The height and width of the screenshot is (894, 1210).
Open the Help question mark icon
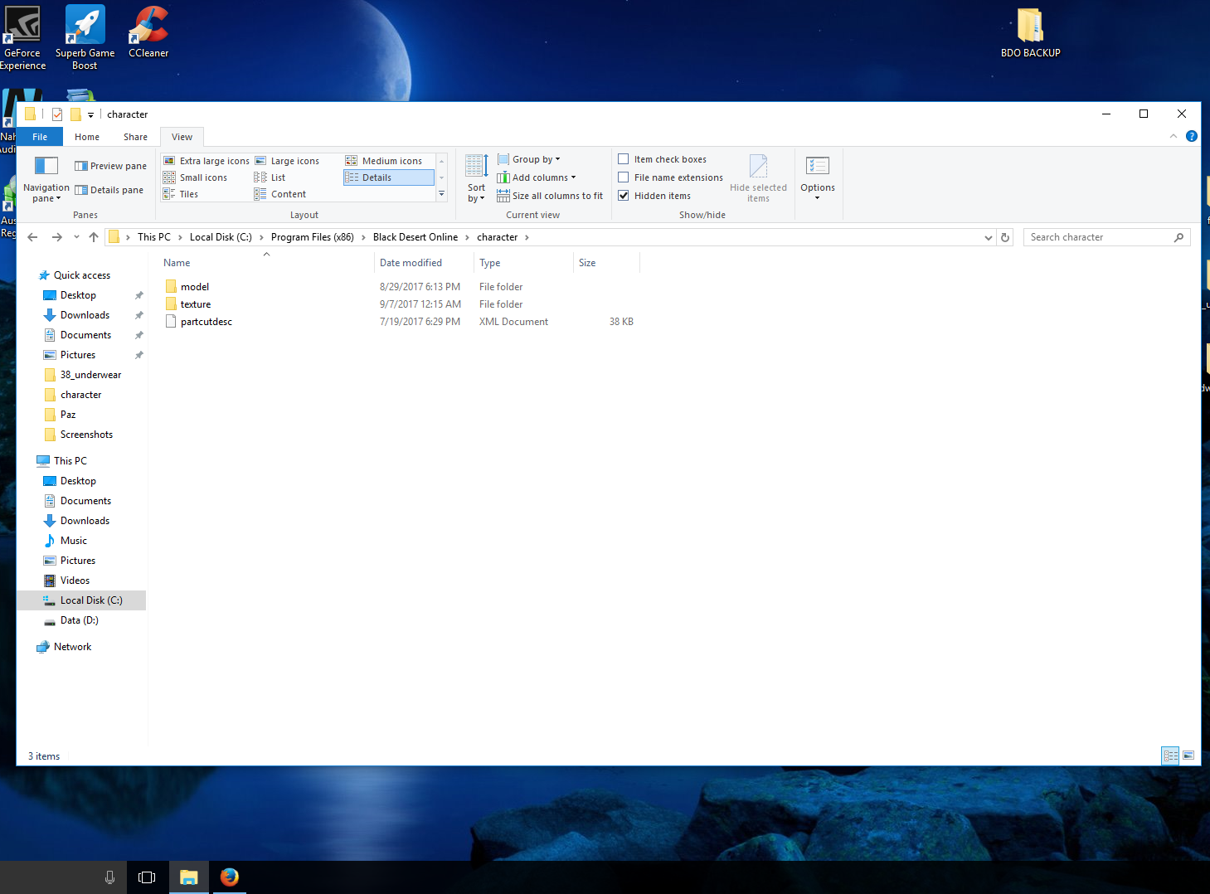click(1192, 136)
